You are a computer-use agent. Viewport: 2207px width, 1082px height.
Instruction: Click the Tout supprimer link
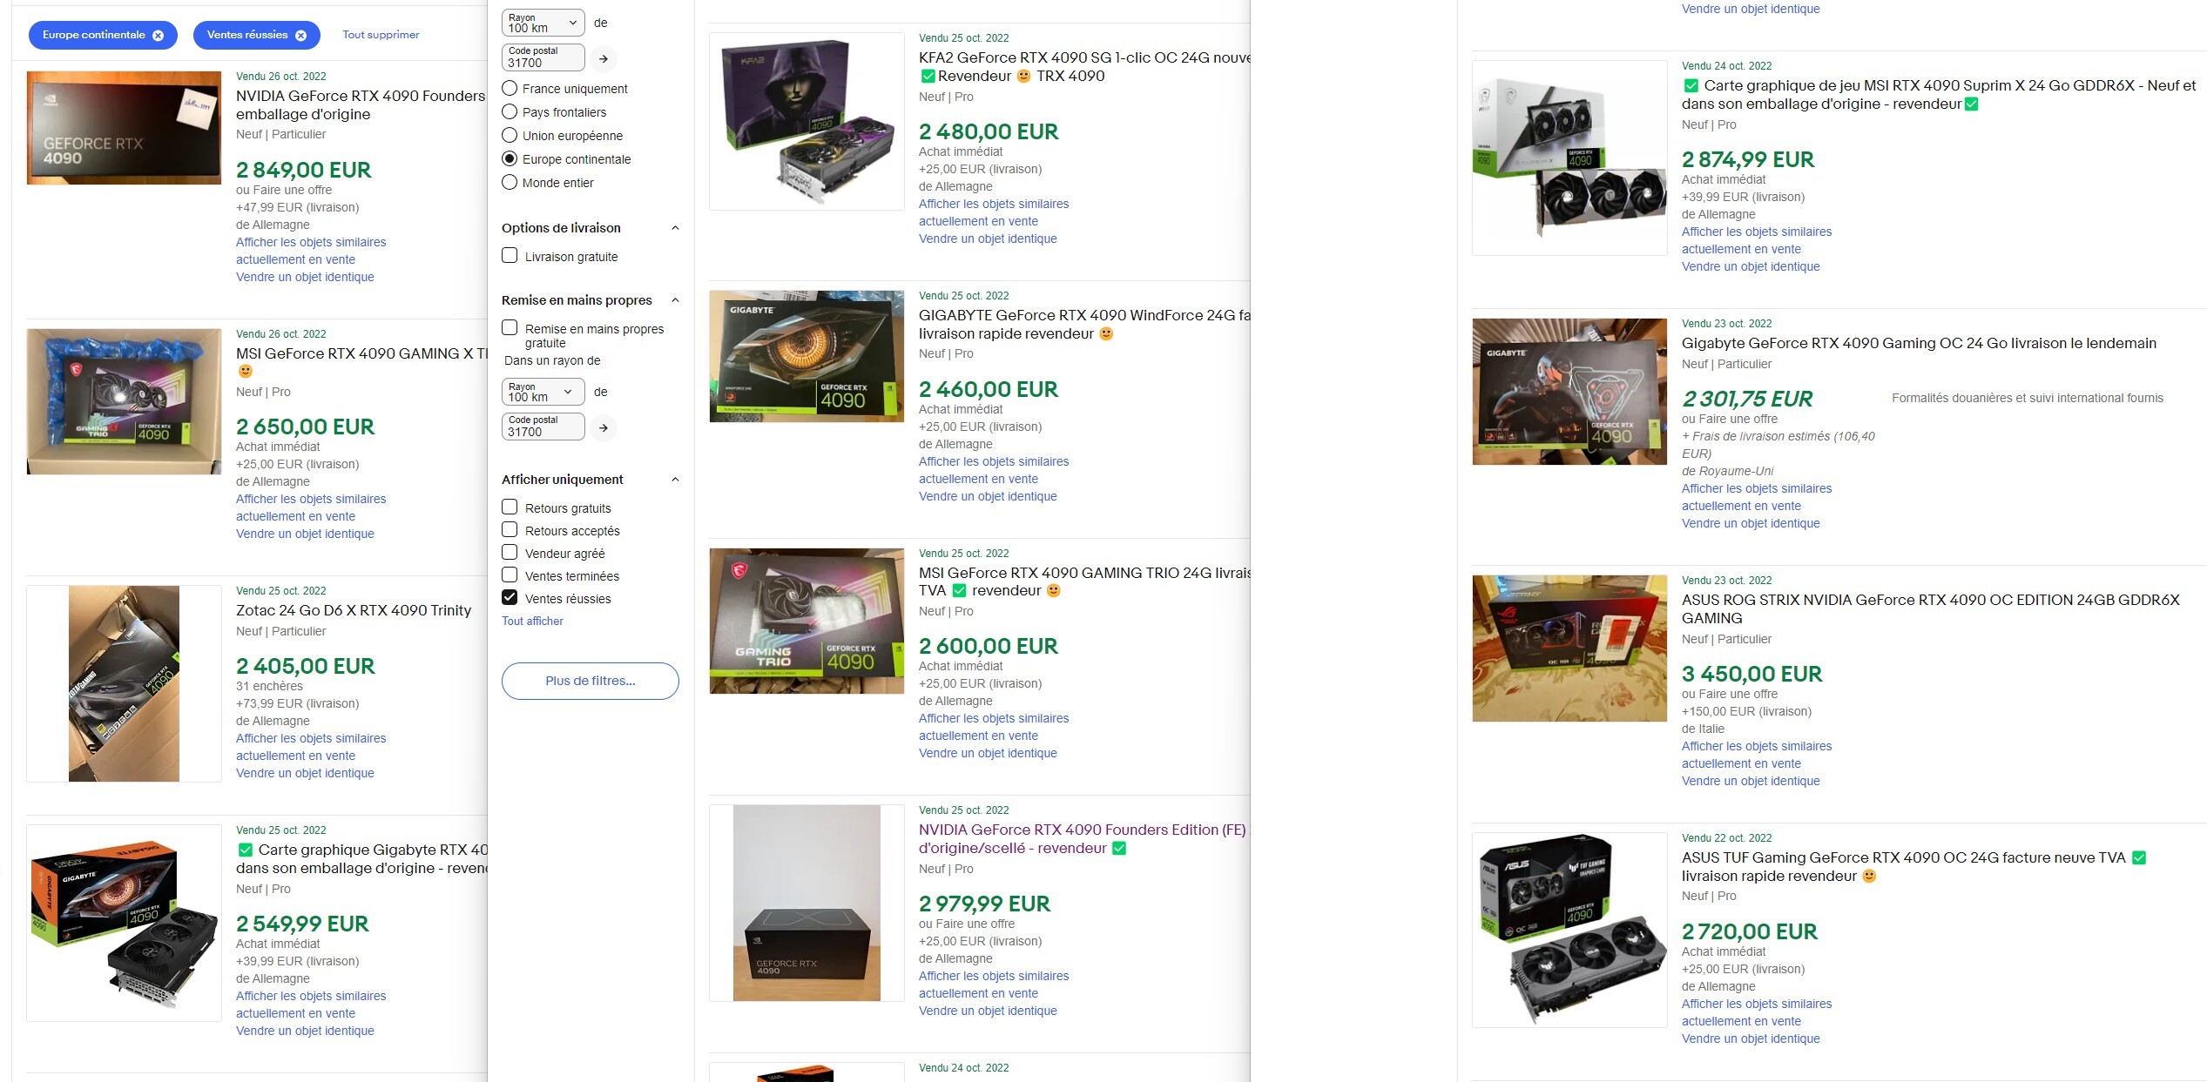coord(381,35)
